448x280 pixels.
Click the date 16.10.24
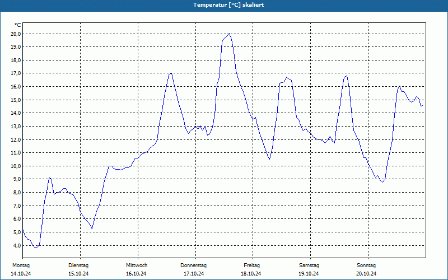[136, 274]
